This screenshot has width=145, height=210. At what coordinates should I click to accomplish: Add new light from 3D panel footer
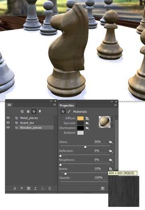click(22, 188)
